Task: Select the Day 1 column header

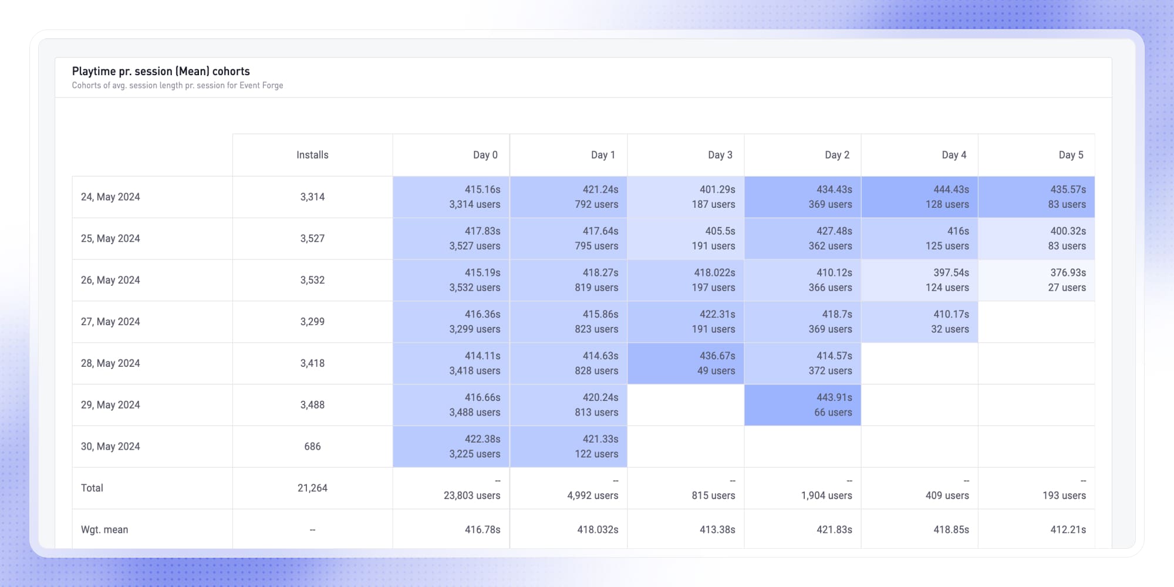Action: (602, 154)
